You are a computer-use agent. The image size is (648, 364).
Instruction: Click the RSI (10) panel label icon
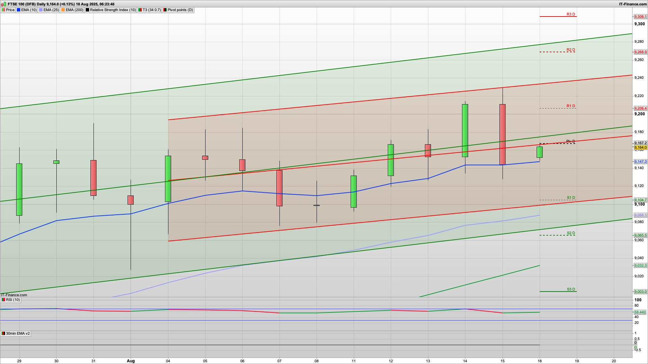click(x=3, y=300)
